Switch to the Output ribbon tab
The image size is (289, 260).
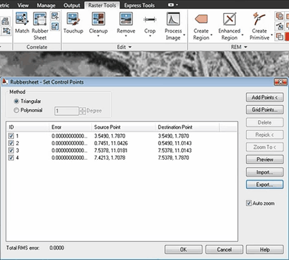coord(72,5)
